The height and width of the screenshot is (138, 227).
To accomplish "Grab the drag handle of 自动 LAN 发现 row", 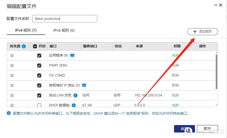I will (12, 95).
